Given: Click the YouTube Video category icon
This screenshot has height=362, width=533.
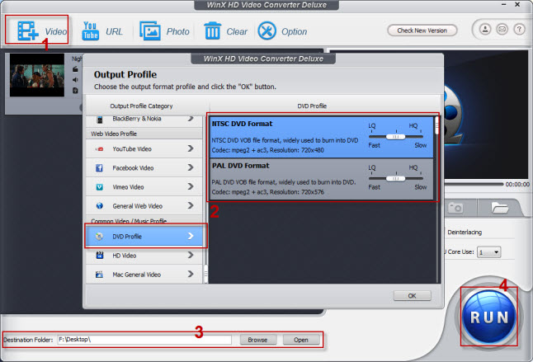Looking at the screenshot, I should click(x=99, y=148).
